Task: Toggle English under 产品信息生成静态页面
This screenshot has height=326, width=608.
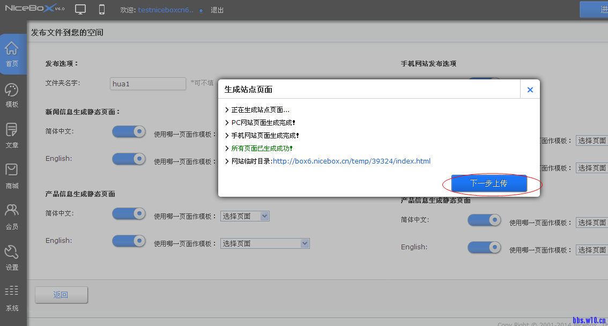Action: click(129, 240)
